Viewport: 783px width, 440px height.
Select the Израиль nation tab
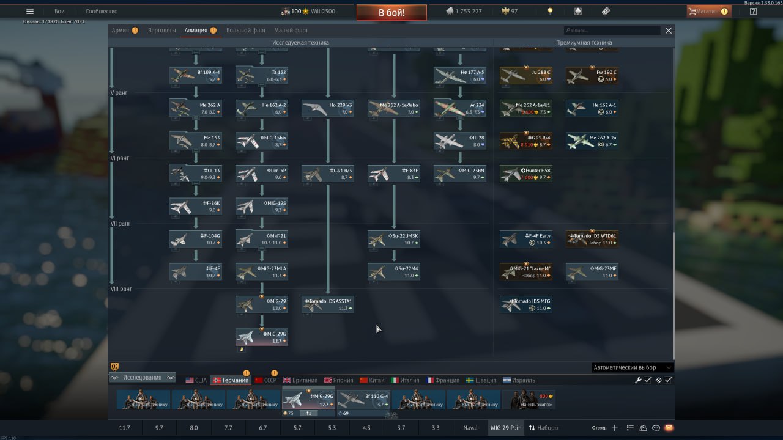(x=519, y=380)
